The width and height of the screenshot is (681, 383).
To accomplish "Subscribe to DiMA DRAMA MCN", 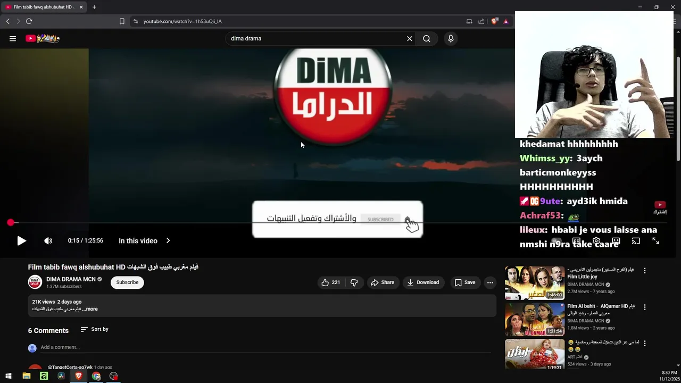I will click(127, 282).
